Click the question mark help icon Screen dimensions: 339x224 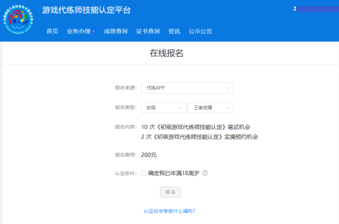click(x=205, y=173)
